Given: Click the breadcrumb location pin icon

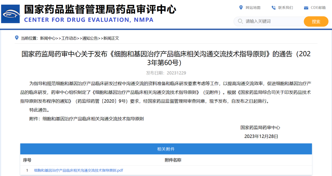Looking at the screenshot, I should click(17, 38).
